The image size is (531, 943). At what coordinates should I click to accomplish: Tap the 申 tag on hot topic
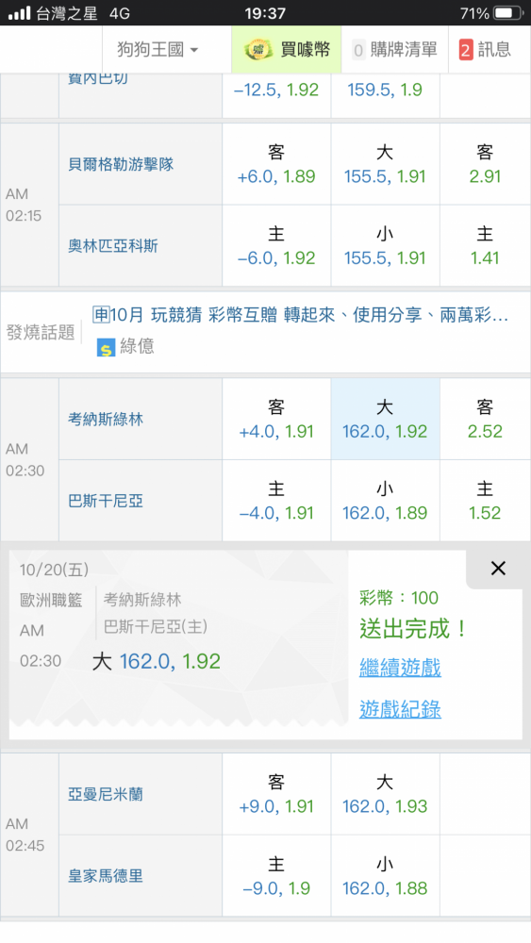[101, 315]
